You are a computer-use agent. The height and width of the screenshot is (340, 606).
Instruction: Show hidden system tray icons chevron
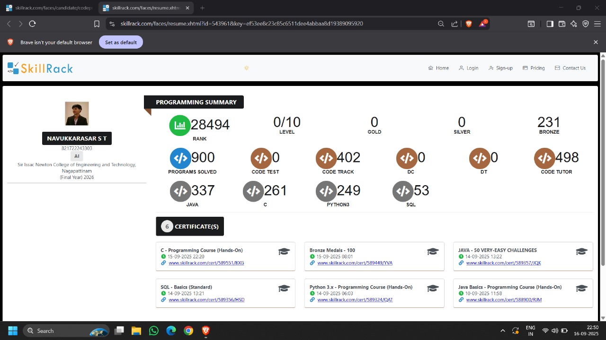click(x=503, y=331)
